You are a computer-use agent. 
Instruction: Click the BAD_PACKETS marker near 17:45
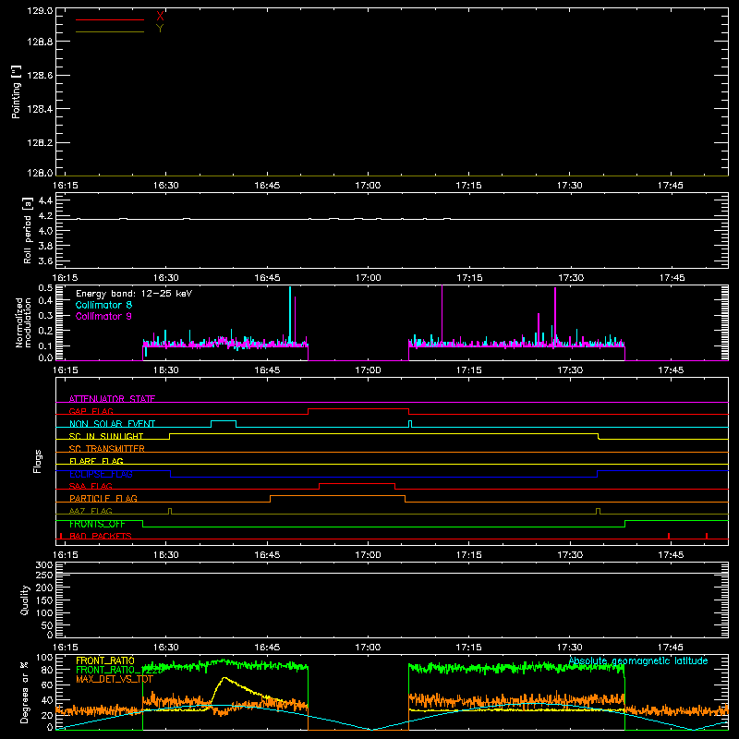[669, 536]
